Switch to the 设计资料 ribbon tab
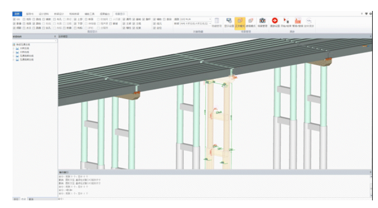378x208 pixels. pos(43,14)
